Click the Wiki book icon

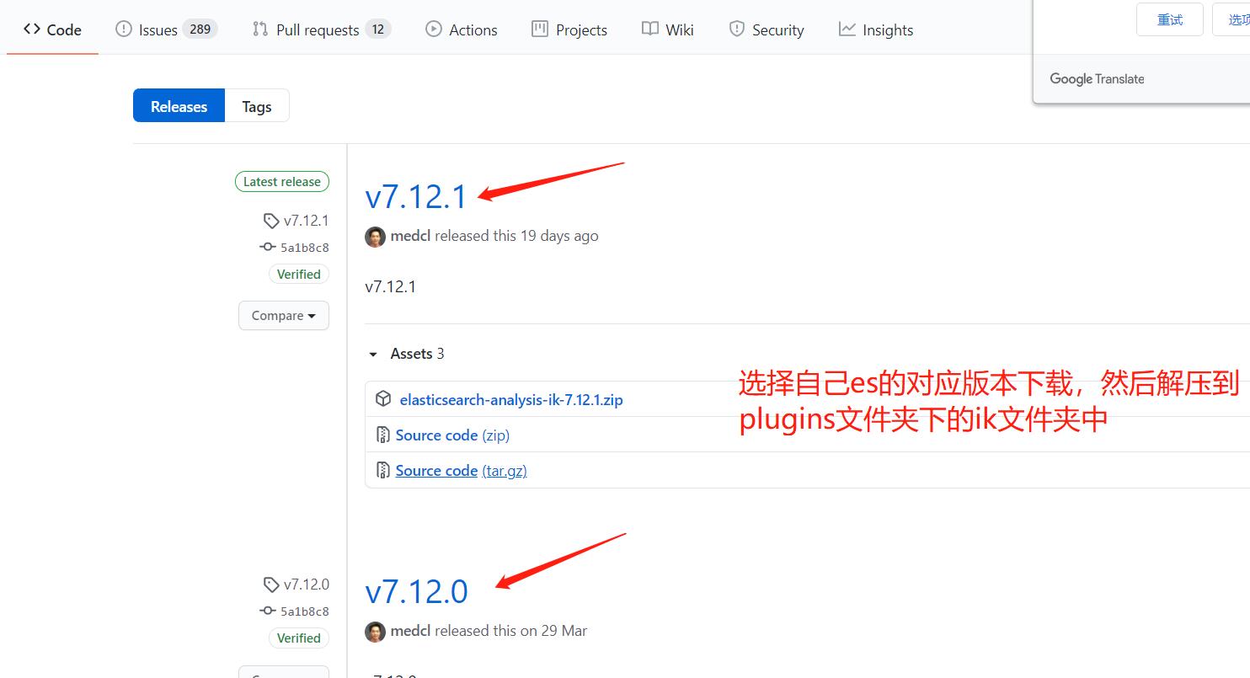[649, 29]
